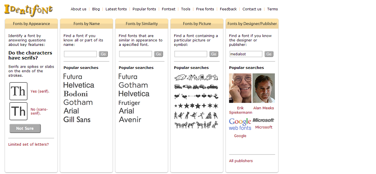The height and width of the screenshot is (174, 376).
Task: Choose Bodoni in the Fonts by Name searches
Action: pyautogui.click(x=76, y=93)
